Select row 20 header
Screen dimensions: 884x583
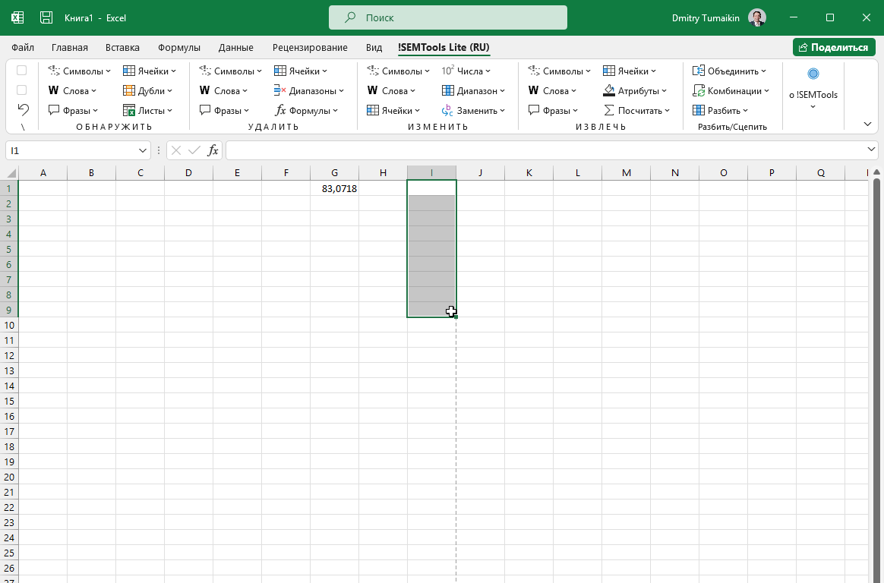(x=10, y=477)
